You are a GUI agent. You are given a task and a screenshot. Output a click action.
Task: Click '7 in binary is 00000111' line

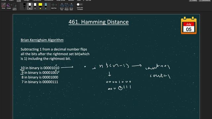pyautogui.click(x=40, y=82)
